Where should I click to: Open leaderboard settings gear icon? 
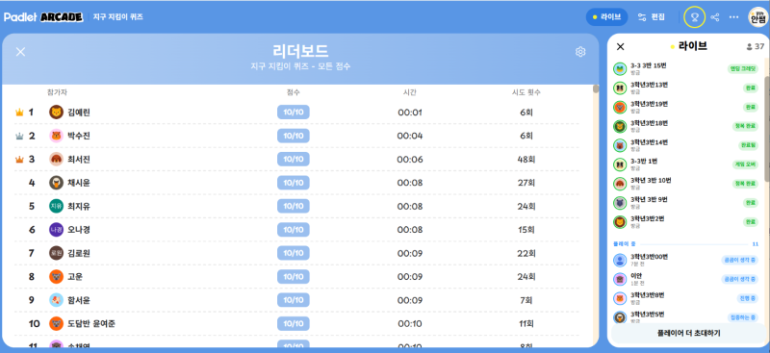[580, 52]
